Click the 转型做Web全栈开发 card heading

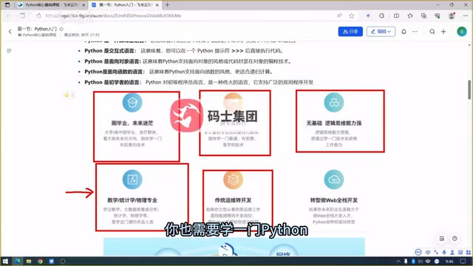pyautogui.click(x=334, y=200)
